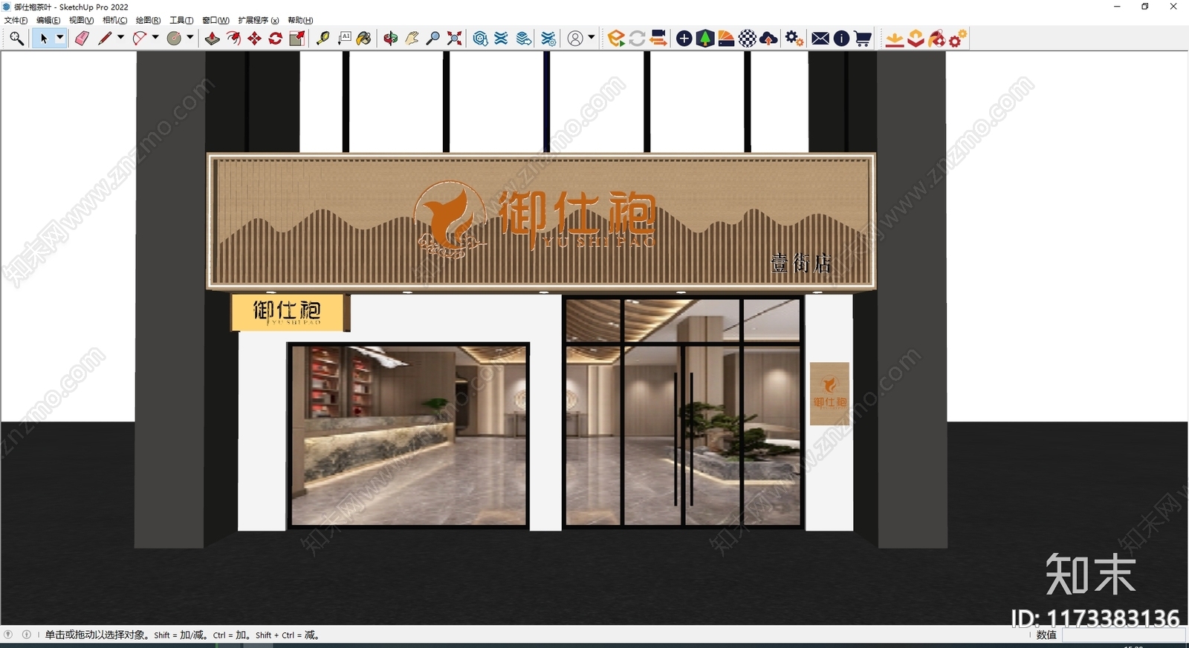Activate the pencil Line tool

(105, 39)
